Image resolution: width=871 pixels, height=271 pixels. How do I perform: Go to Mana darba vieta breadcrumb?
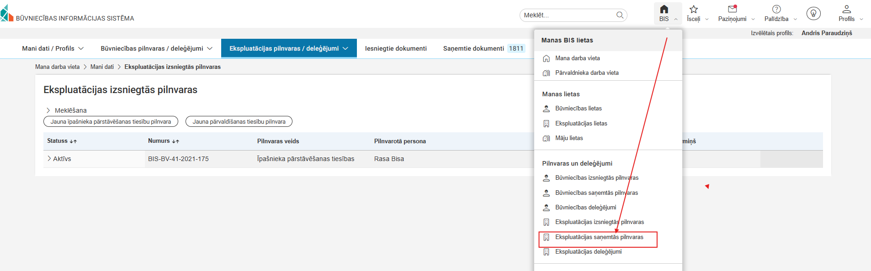pos(57,67)
